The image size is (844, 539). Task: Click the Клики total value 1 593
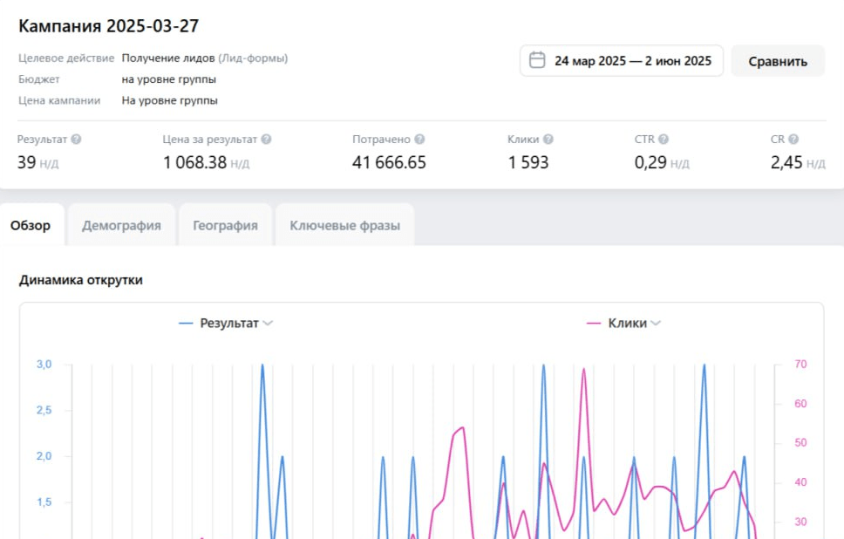528,162
